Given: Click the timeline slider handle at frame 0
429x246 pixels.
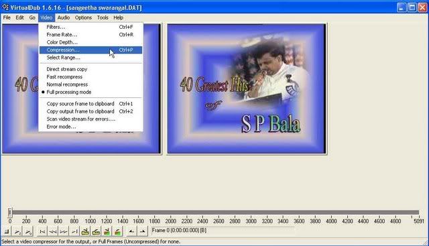Looking at the screenshot, I should pyautogui.click(x=10, y=212).
